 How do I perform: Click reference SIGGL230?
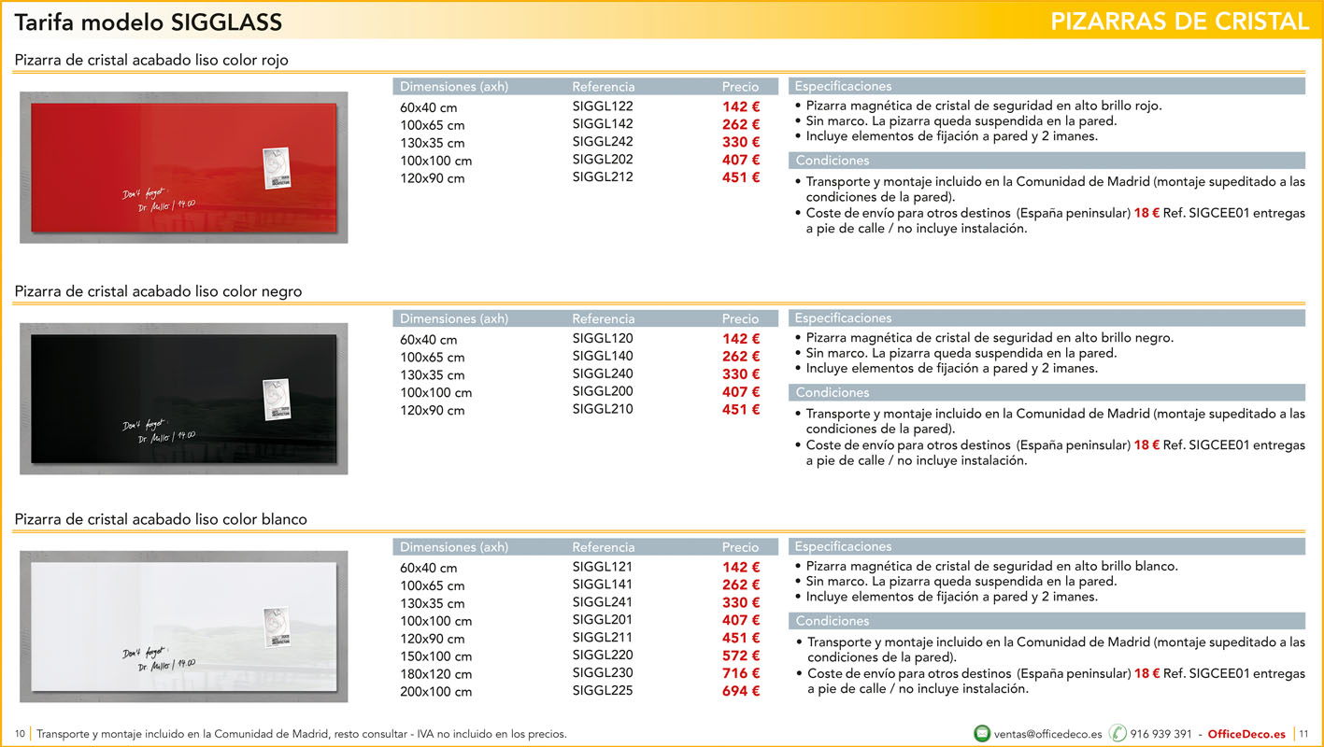(x=603, y=672)
